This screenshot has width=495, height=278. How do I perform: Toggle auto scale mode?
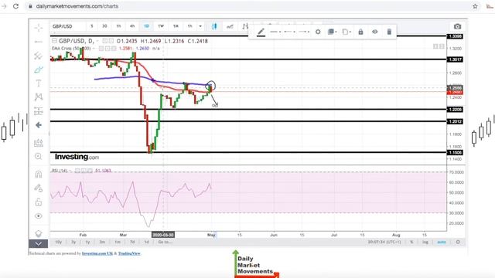(x=442, y=242)
